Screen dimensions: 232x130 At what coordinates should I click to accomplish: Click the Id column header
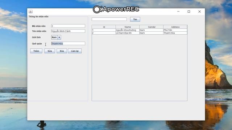(104, 27)
